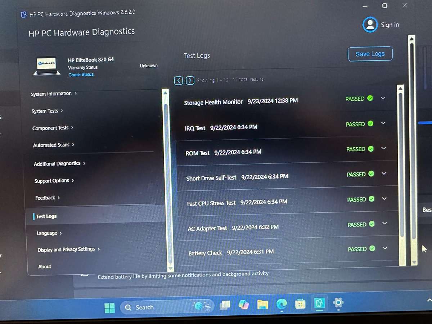432x324 pixels.
Task: Go to previous page of test logs
Action: point(179,81)
